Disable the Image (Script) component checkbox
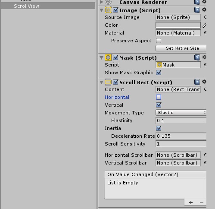215x209 pixels. click(x=115, y=10)
